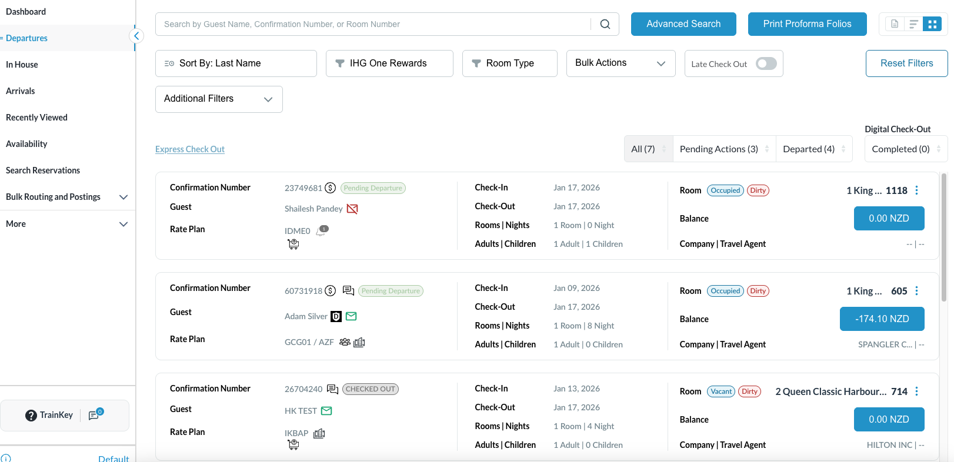Open kebab menu for room 1118
This screenshot has width=954, height=462.
point(916,190)
